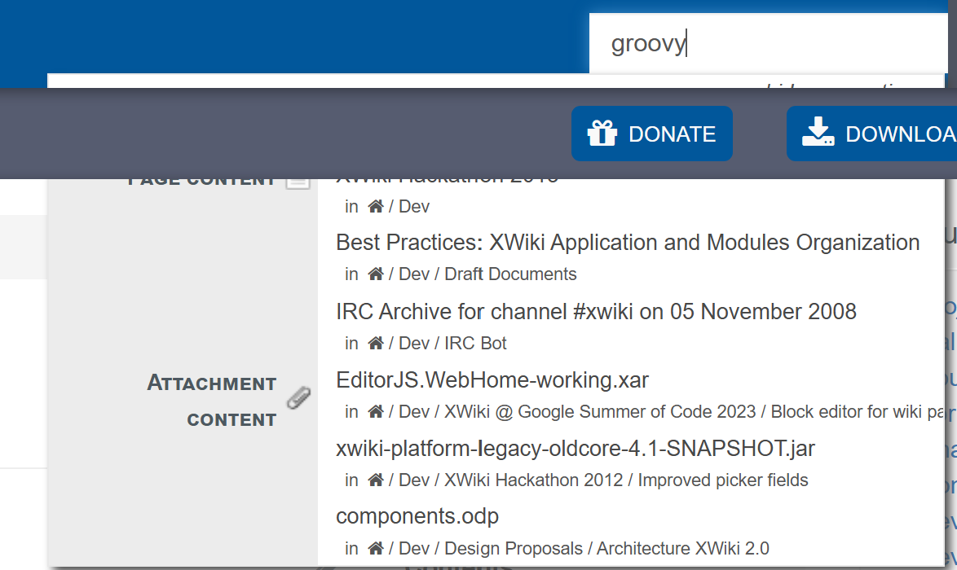Image resolution: width=957 pixels, height=570 pixels.
Task: Click the paperclip icon beside Attachment Content
Action: pyautogui.click(x=298, y=398)
